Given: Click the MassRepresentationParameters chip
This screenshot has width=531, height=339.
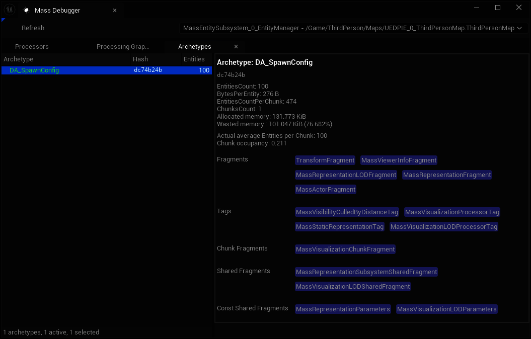Looking at the screenshot, I should click(343, 309).
